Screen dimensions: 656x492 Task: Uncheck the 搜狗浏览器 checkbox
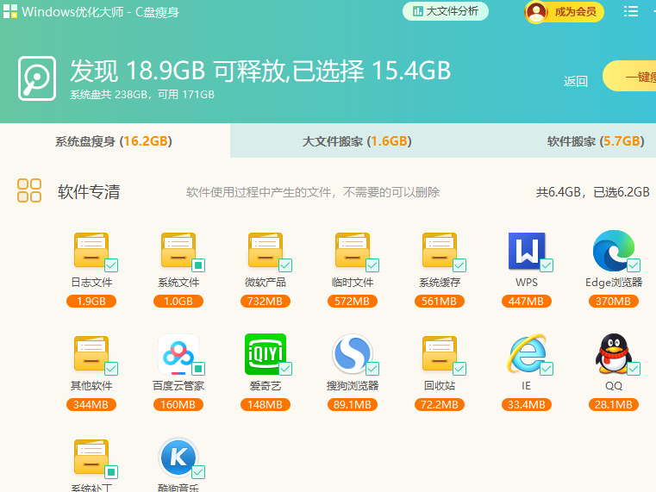[372, 369]
